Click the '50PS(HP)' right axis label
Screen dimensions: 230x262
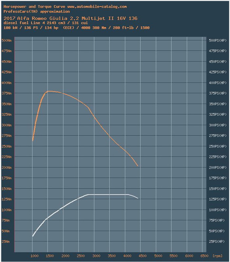[217, 231]
